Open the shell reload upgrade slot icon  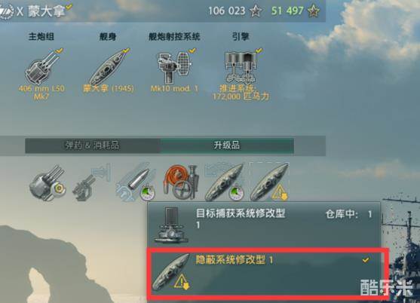pyautogui.click(x=136, y=183)
